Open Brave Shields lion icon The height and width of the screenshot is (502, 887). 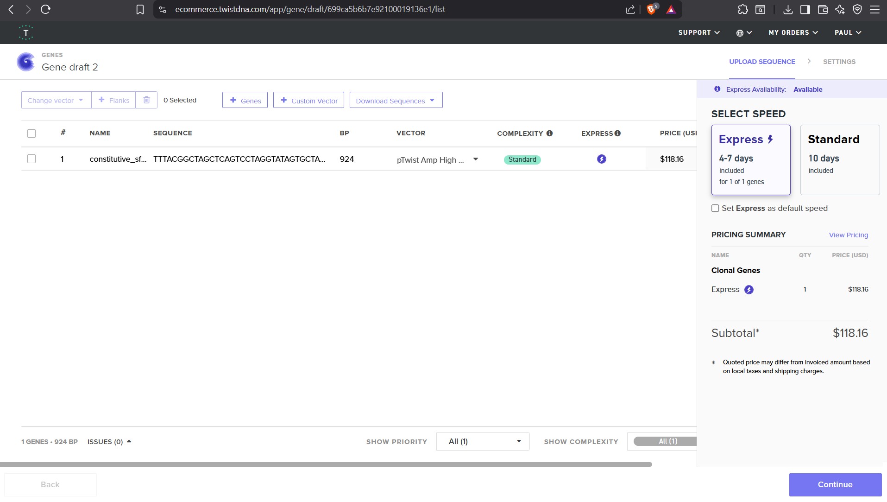(652, 9)
